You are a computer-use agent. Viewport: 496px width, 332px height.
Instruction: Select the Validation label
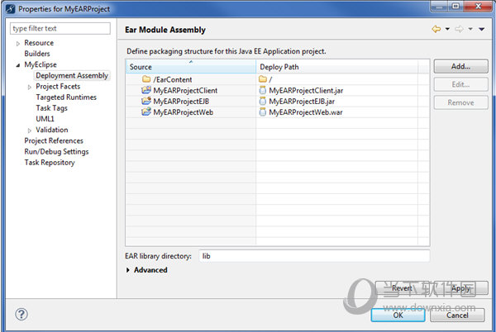point(52,130)
